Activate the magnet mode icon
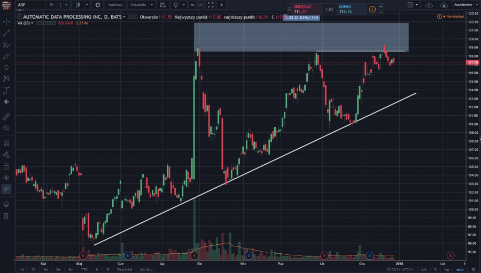Image resolution: width=481 pixels, height=273 pixels. tap(6, 143)
